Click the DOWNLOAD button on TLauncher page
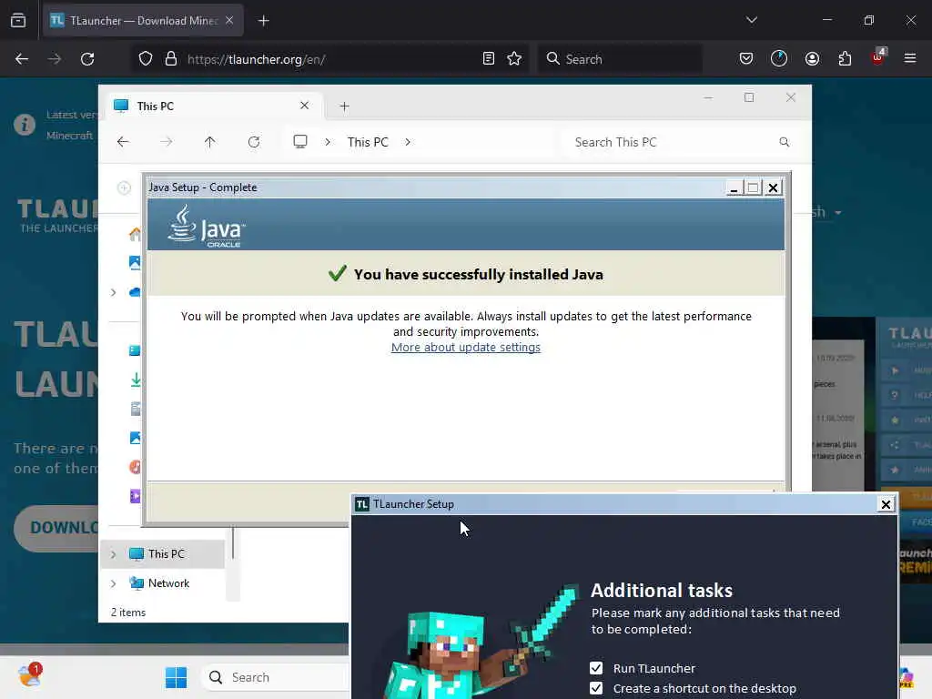 pos(57,528)
